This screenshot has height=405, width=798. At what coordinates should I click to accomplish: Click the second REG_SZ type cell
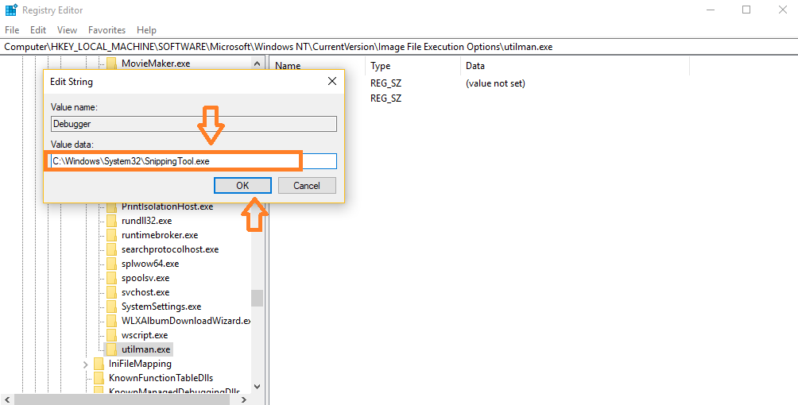385,98
